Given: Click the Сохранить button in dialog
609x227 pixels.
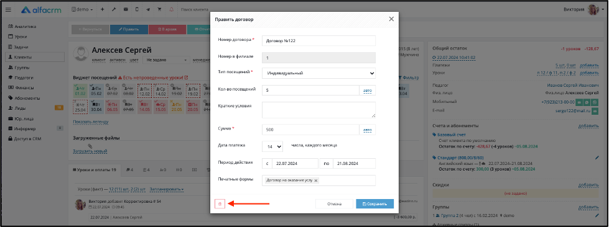Looking at the screenshot, I should 375,204.
